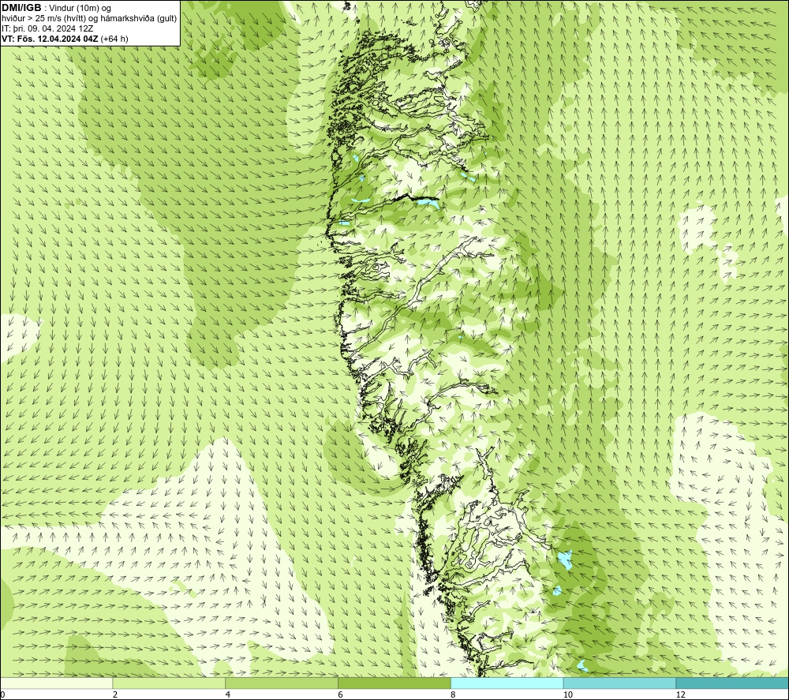Click the "IT: þri. 09. 04. 2024 12Z" line
789x700 pixels.
[47, 28]
